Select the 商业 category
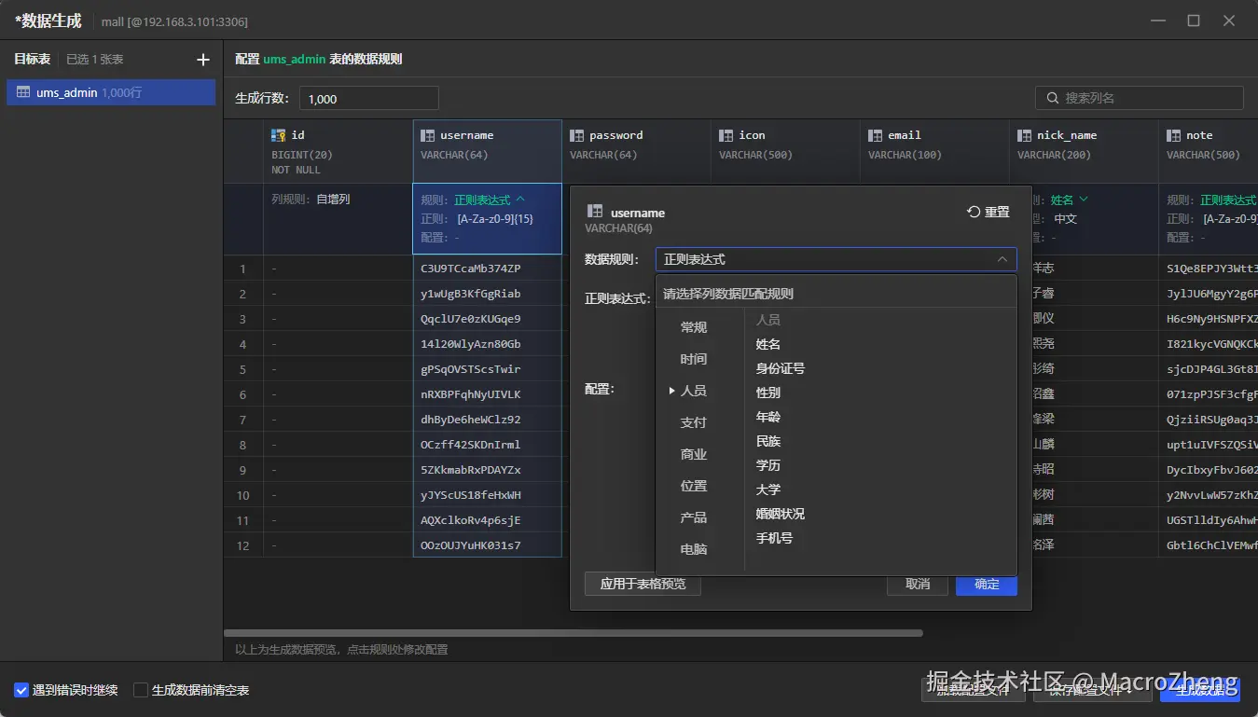This screenshot has height=717, width=1258. (694, 454)
